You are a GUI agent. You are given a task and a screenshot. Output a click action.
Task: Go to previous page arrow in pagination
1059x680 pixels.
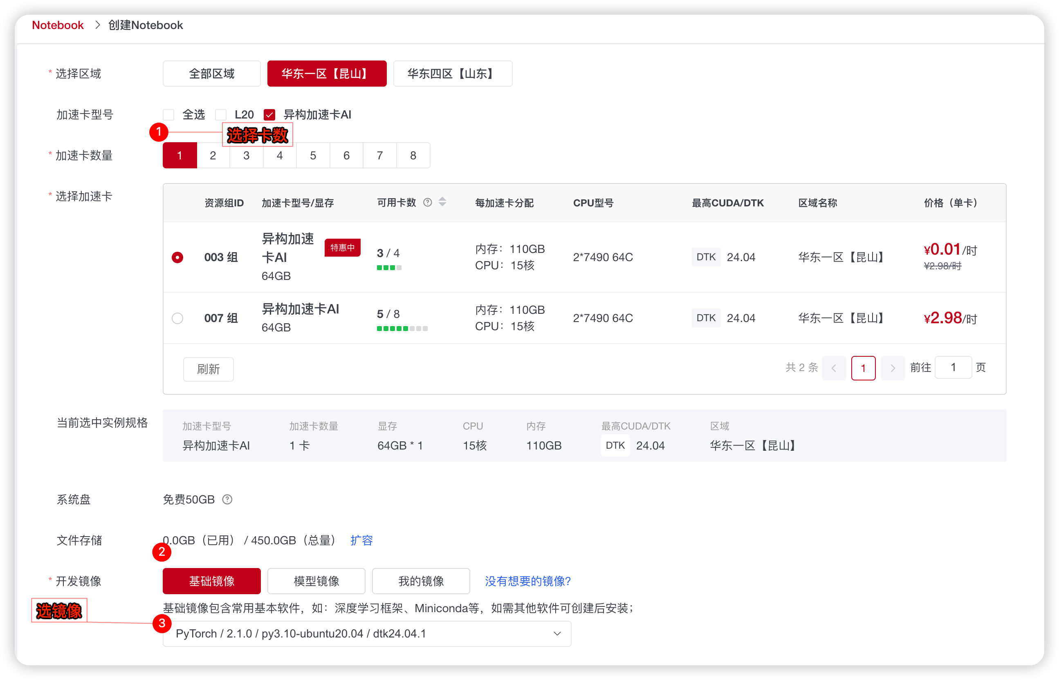pos(834,368)
